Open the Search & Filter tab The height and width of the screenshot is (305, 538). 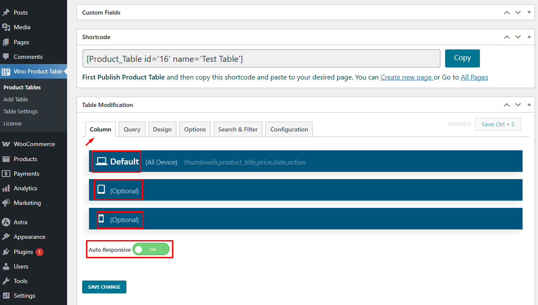[238, 129]
